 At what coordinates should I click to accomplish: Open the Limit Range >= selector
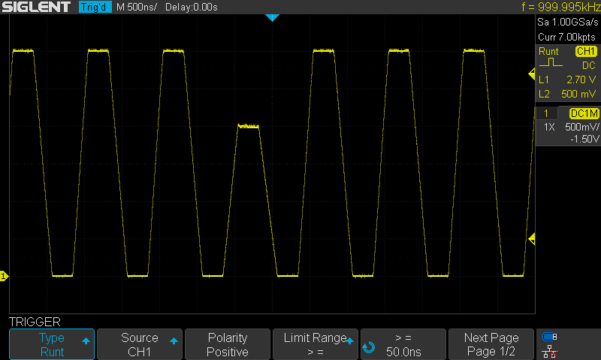pos(315,344)
